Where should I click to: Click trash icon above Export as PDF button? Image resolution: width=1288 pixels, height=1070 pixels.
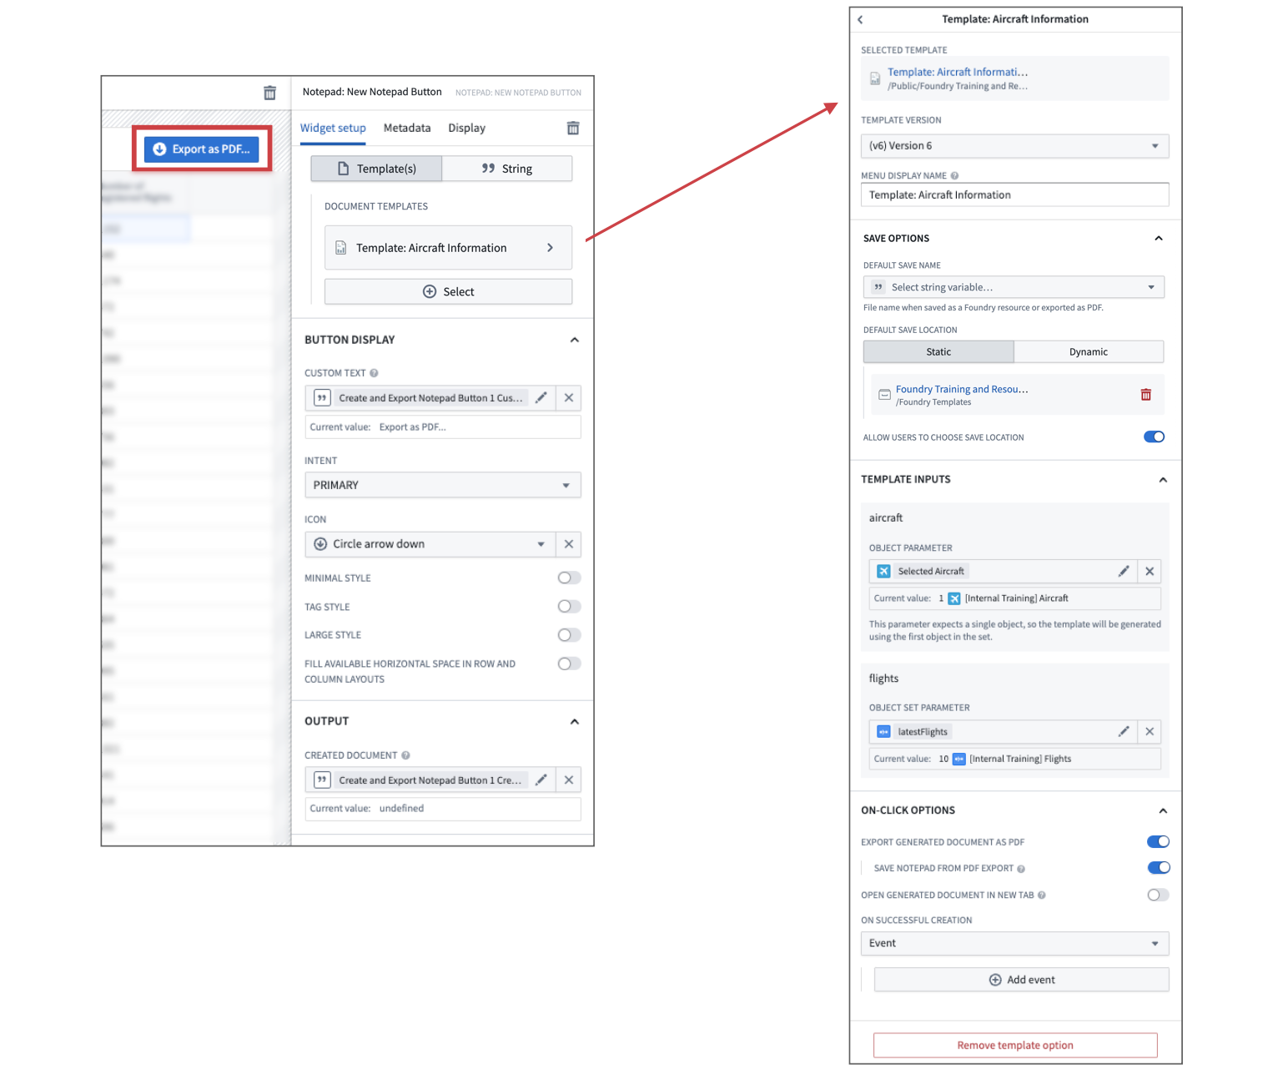point(269,93)
